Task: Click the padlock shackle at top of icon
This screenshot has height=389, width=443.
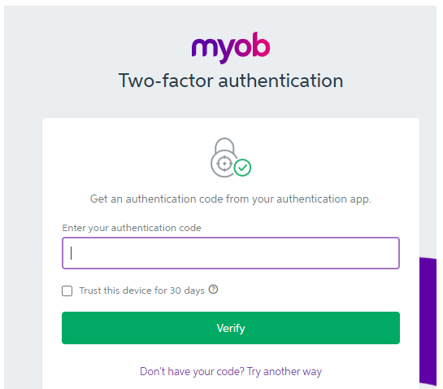Action: (x=224, y=145)
